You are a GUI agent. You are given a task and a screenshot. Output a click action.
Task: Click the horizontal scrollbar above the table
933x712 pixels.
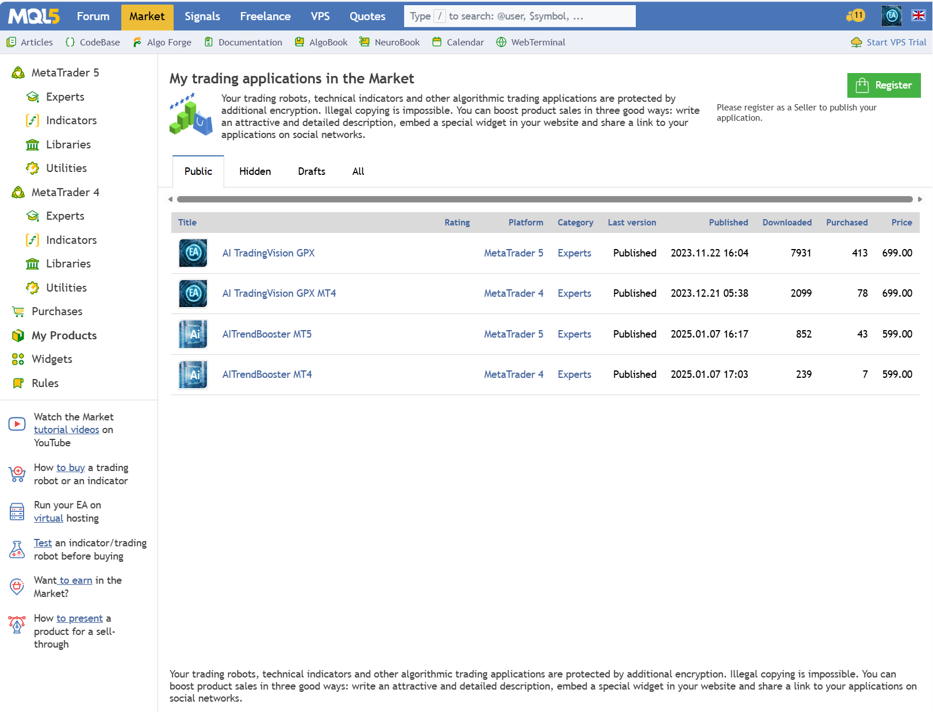click(x=545, y=200)
